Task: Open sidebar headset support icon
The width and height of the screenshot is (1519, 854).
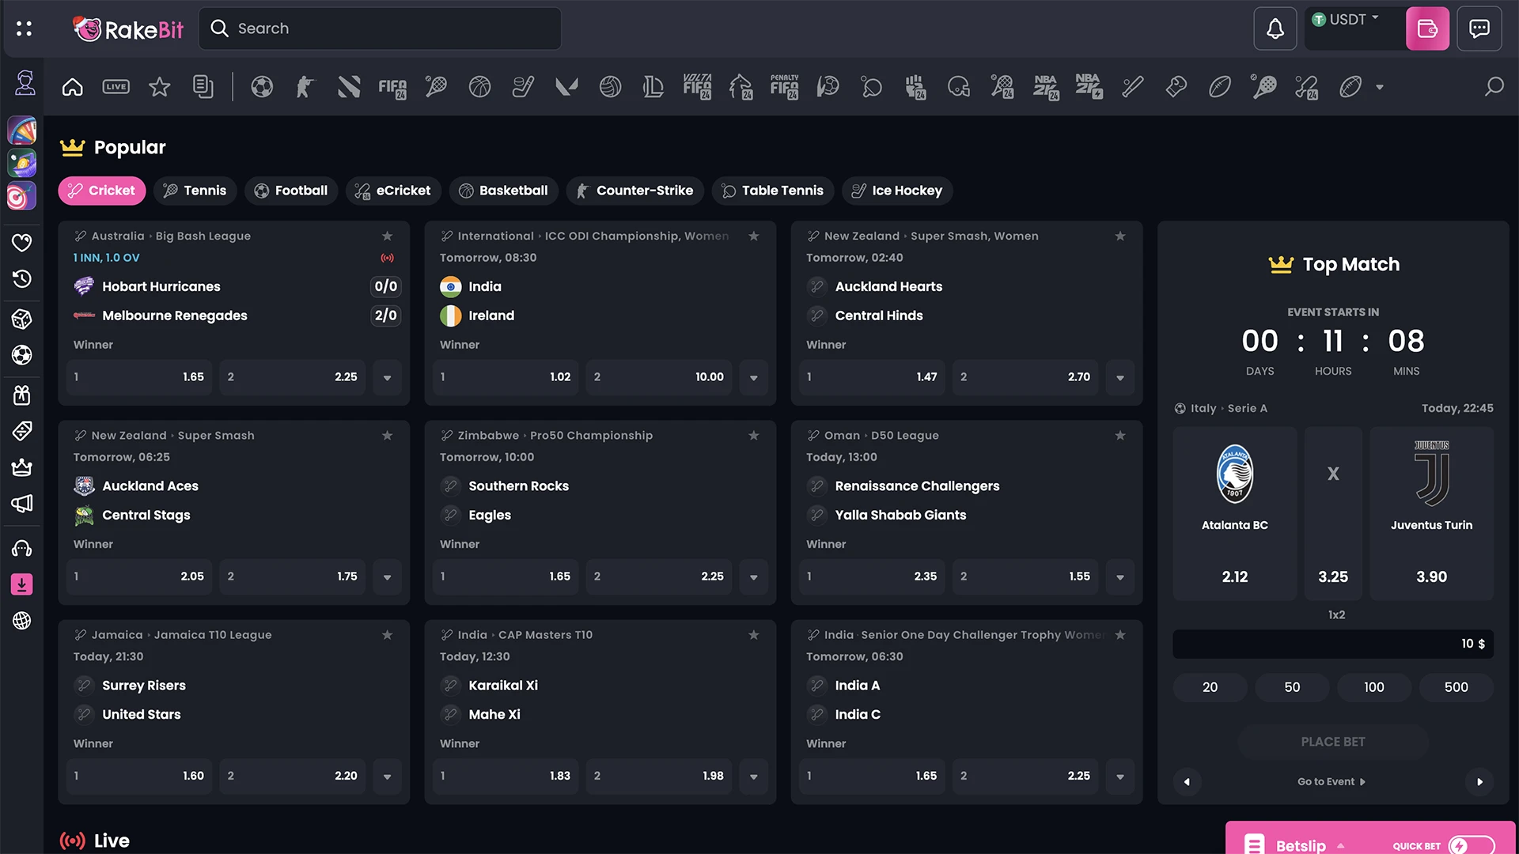Action: point(22,548)
